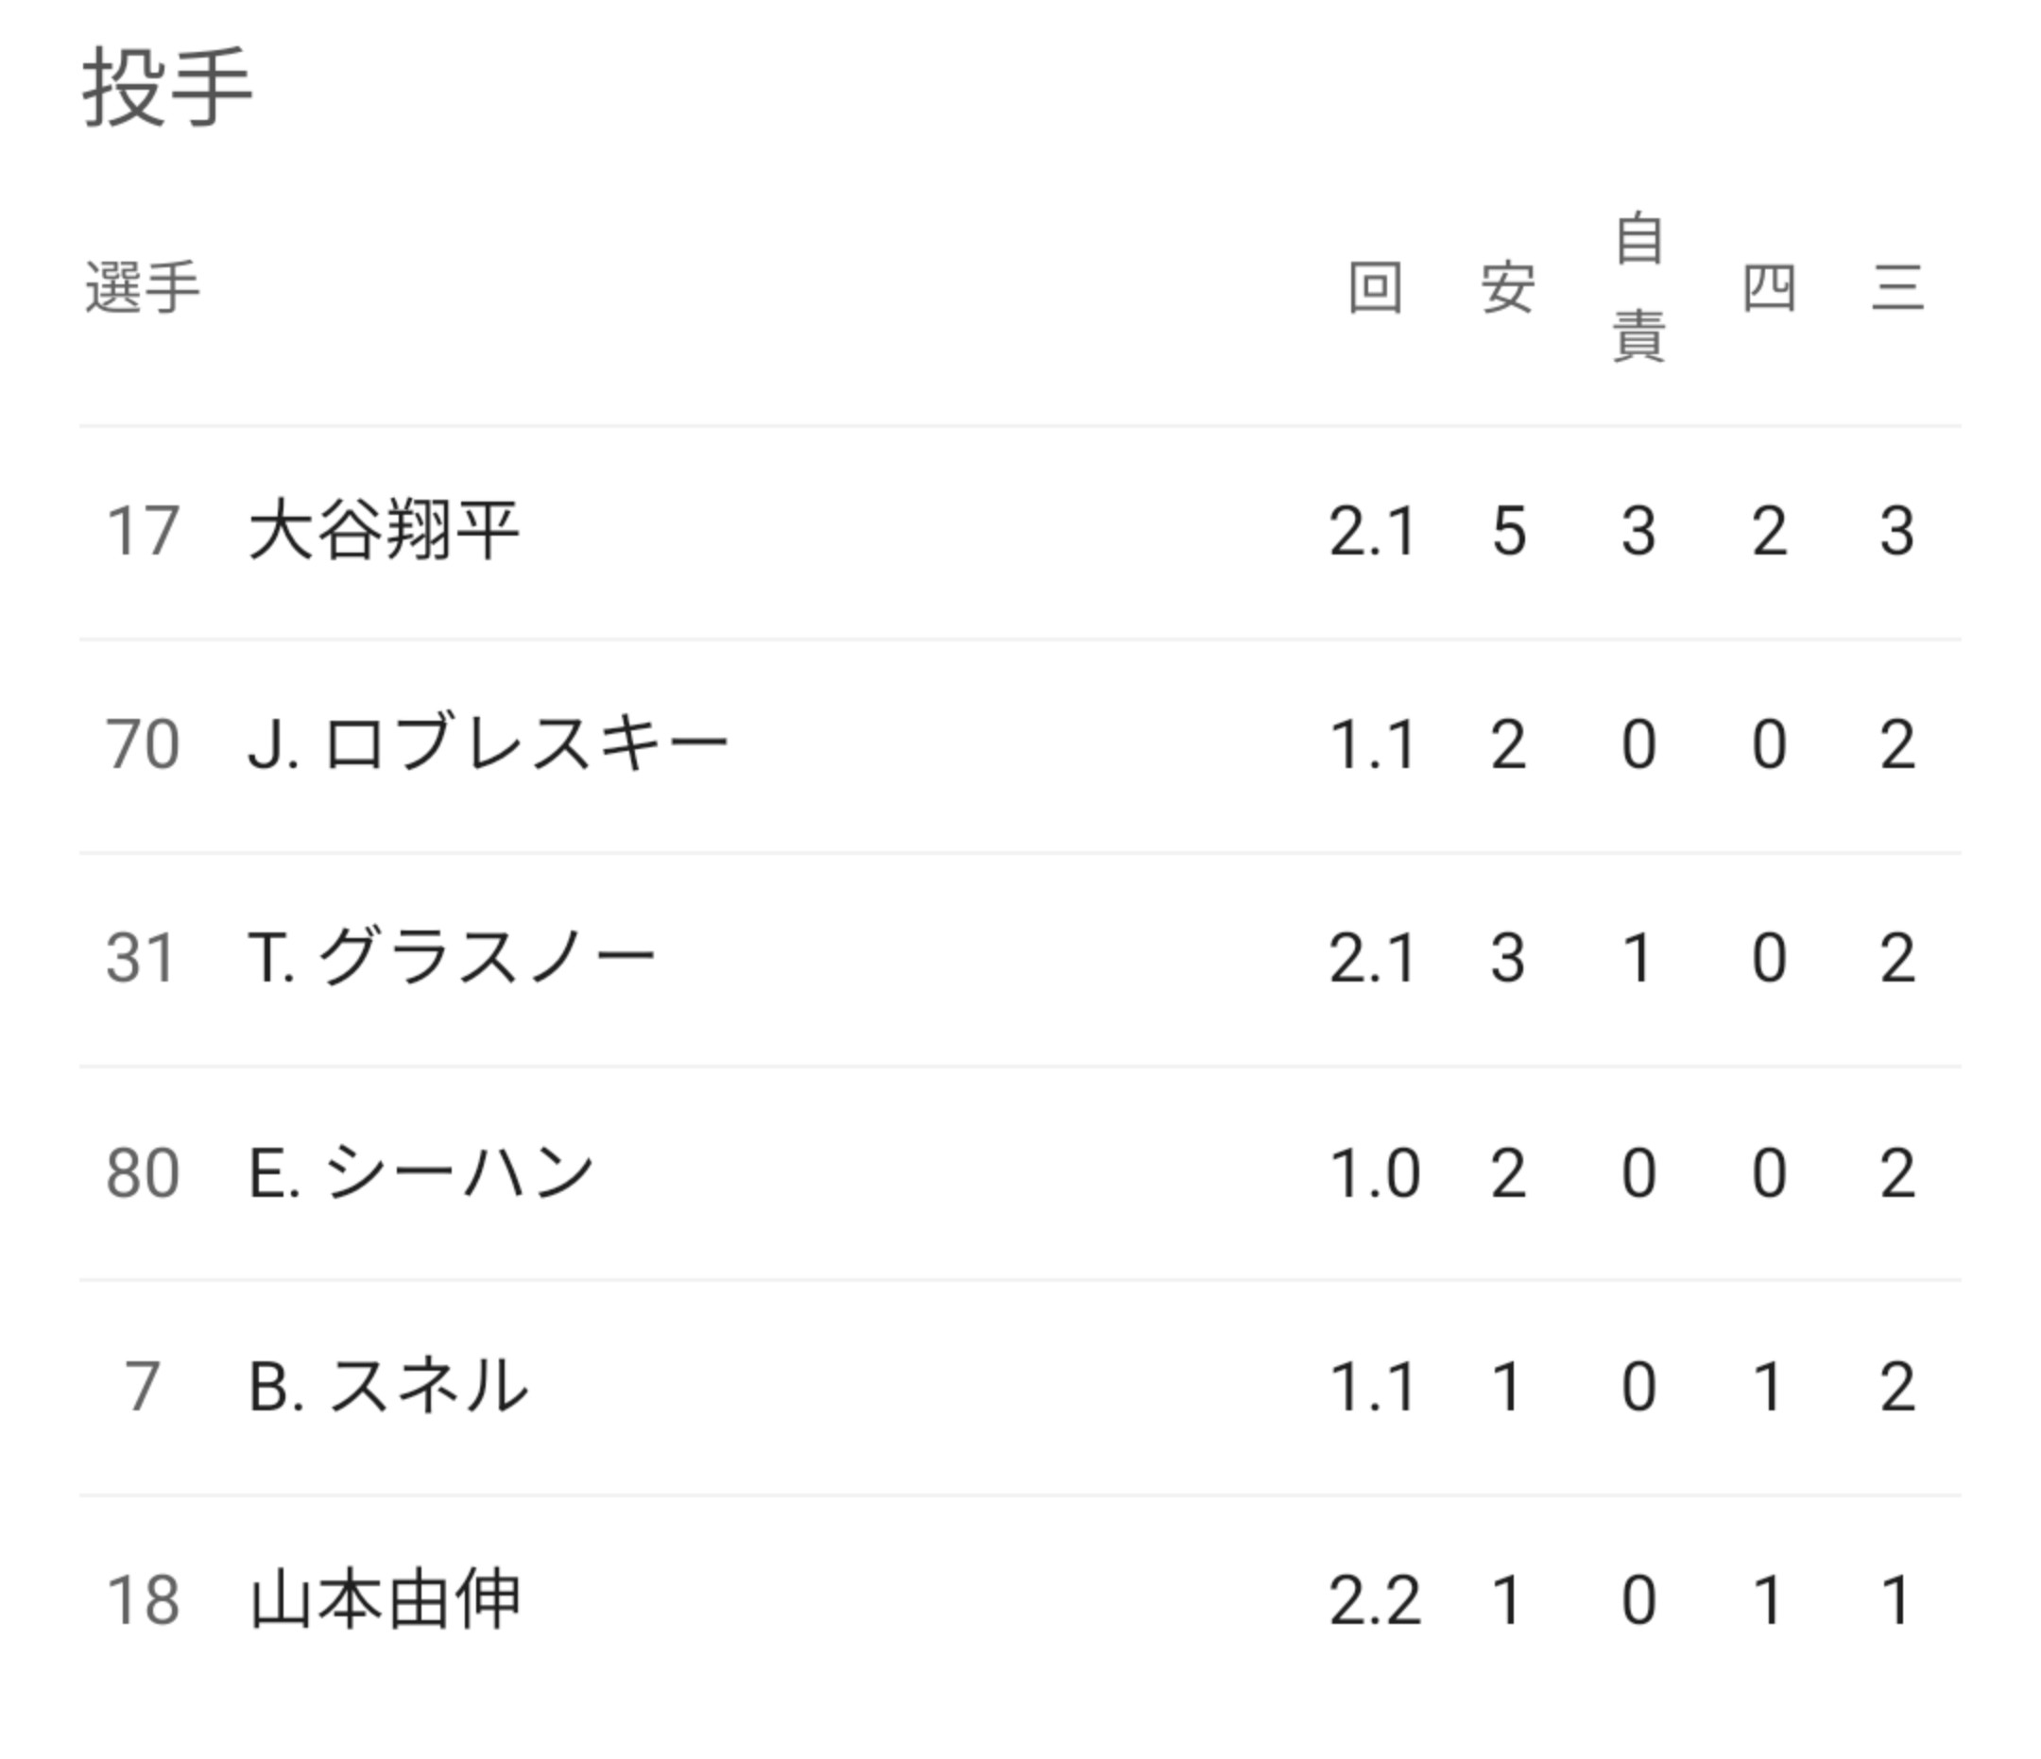Click jersey number 17
Viewport: 2041px width, 1759px height.
[143, 531]
